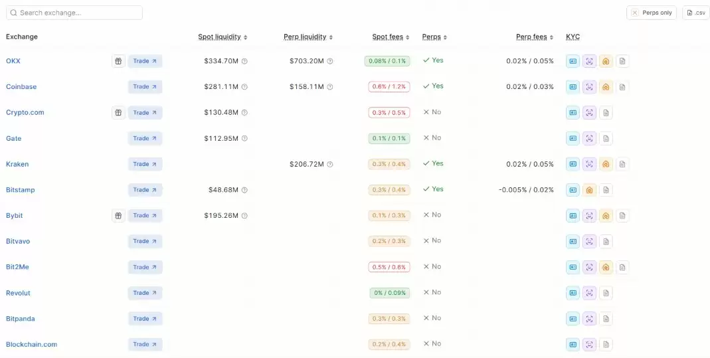Viewport: 710px width, 358px height.
Task: Click the gift icon in the Bybit row
Action: [x=118, y=216]
